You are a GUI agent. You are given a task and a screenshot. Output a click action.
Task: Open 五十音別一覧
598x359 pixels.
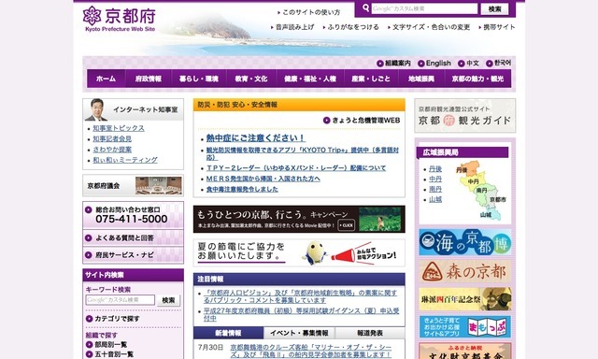click(109, 354)
